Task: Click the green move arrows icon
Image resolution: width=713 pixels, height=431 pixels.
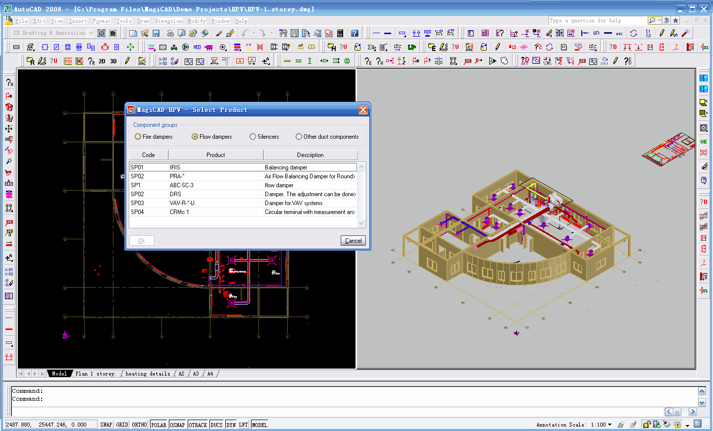Action: pyautogui.click(x=130, y=47)
